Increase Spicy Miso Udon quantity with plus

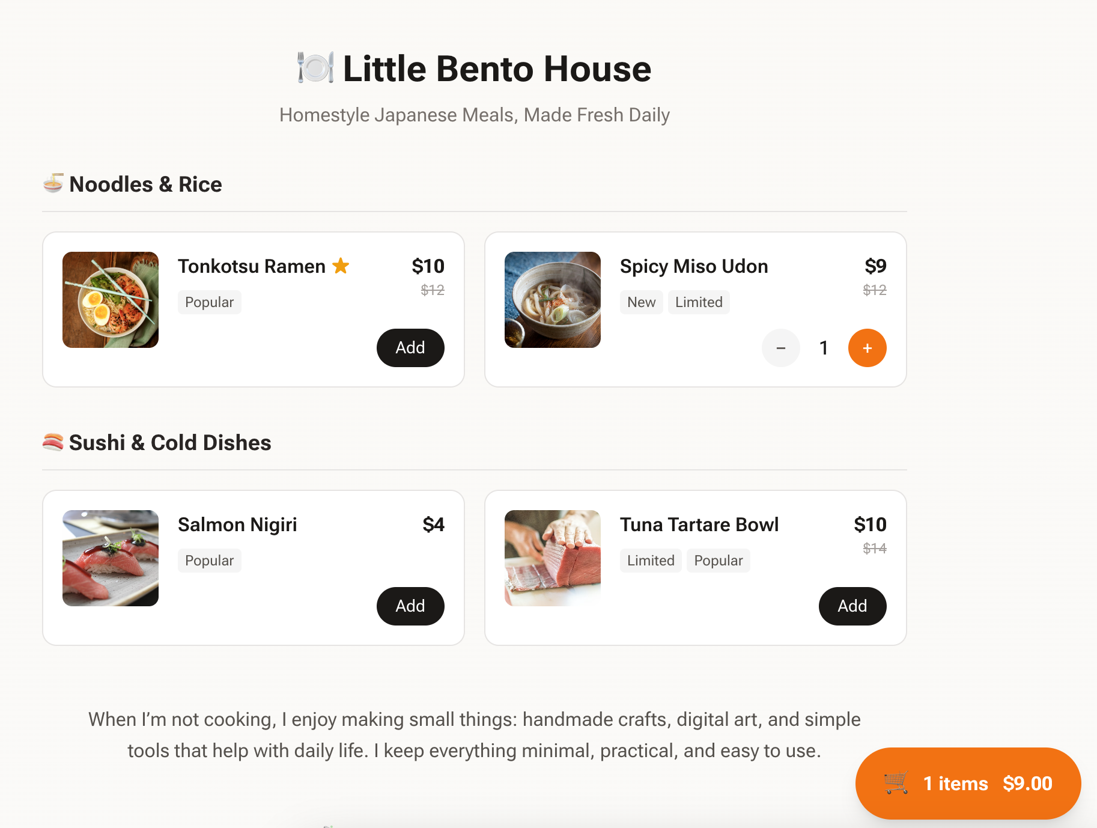(867, 348)
